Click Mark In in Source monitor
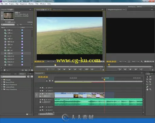The height and width of the screenshot is (123, 155). [x=48, y=69]
